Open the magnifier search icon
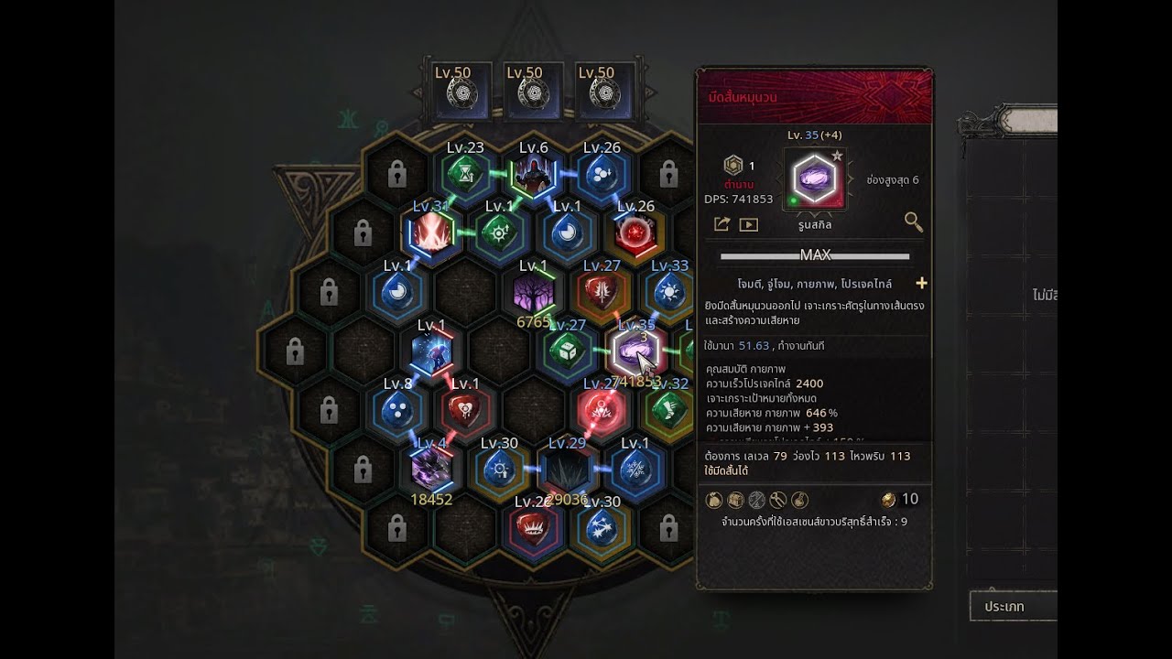Image resolution: width=1172 pixels, height=659 pixels. click(913, 221)
